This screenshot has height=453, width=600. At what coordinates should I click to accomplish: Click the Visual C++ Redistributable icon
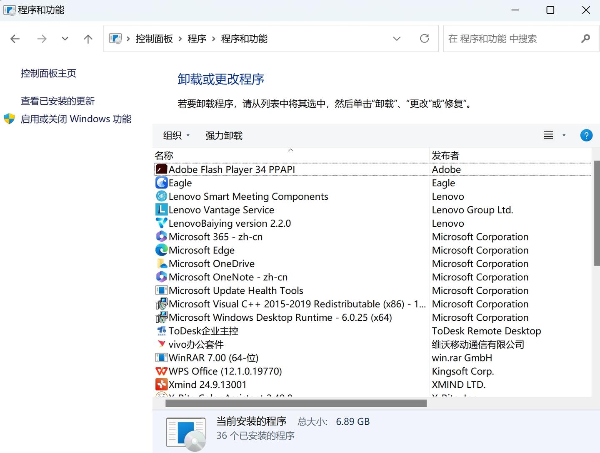point(161,304)
